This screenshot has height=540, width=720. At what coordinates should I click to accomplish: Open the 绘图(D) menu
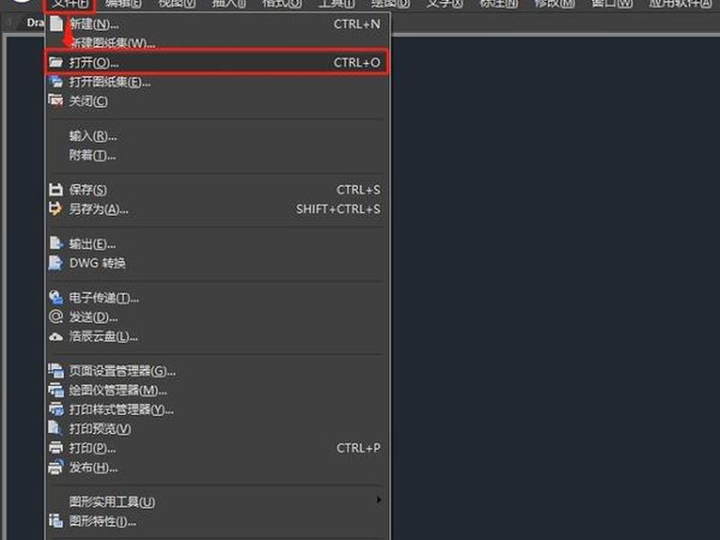391,4
